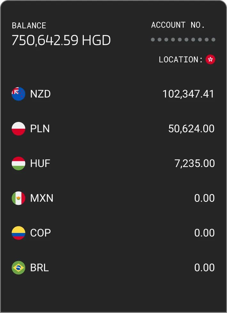Click the PLN amount 50,624.00
This screenshot has width=227, height=313.
(191, 129)
